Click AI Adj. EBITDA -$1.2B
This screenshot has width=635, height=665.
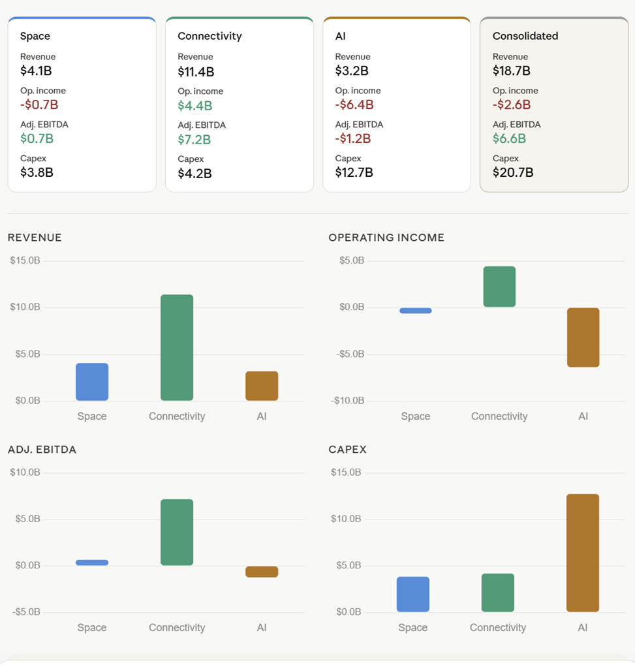(353, 139)
